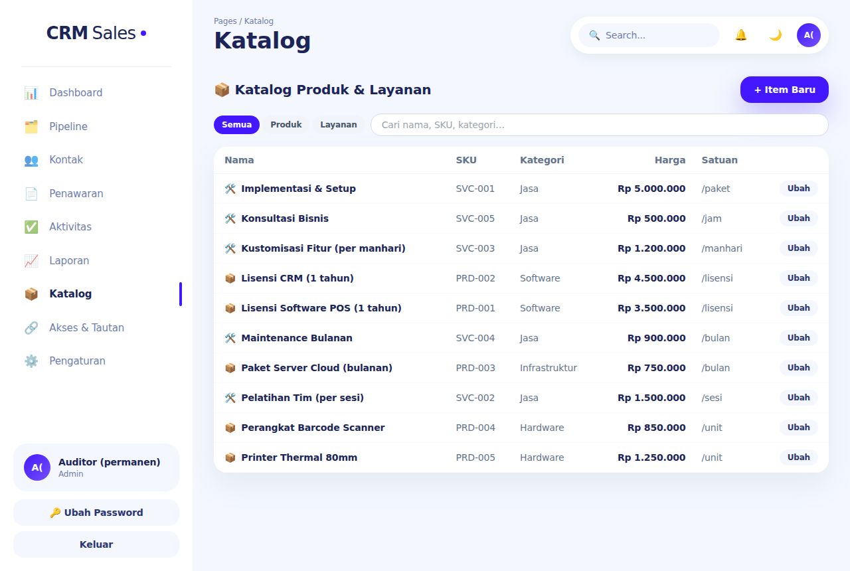Click Ubah for Lisensi CRM (1 tahun)
Viewport: 850px width, 571px height.
coord(798,278)
